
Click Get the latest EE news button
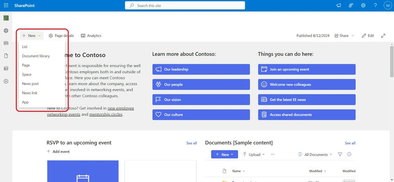tap(306, 100)
